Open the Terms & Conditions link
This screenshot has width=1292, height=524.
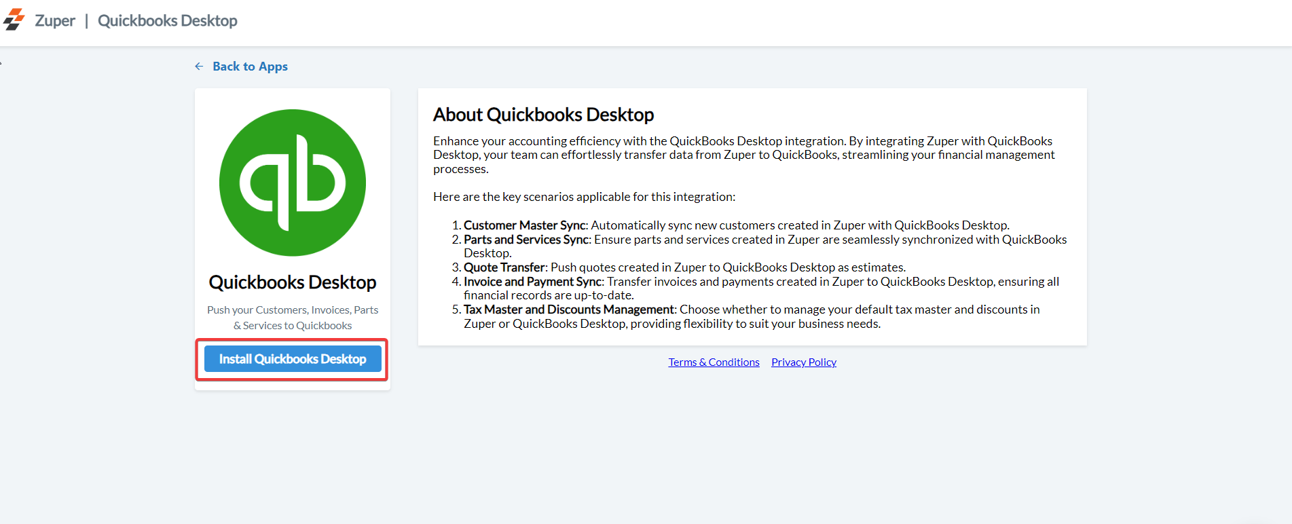point(714,362)
